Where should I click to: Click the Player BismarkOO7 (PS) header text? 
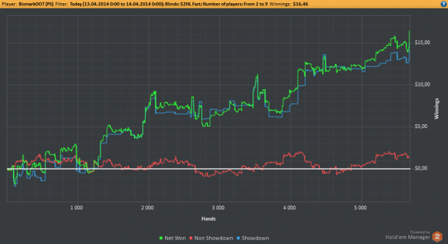(28, 4)
